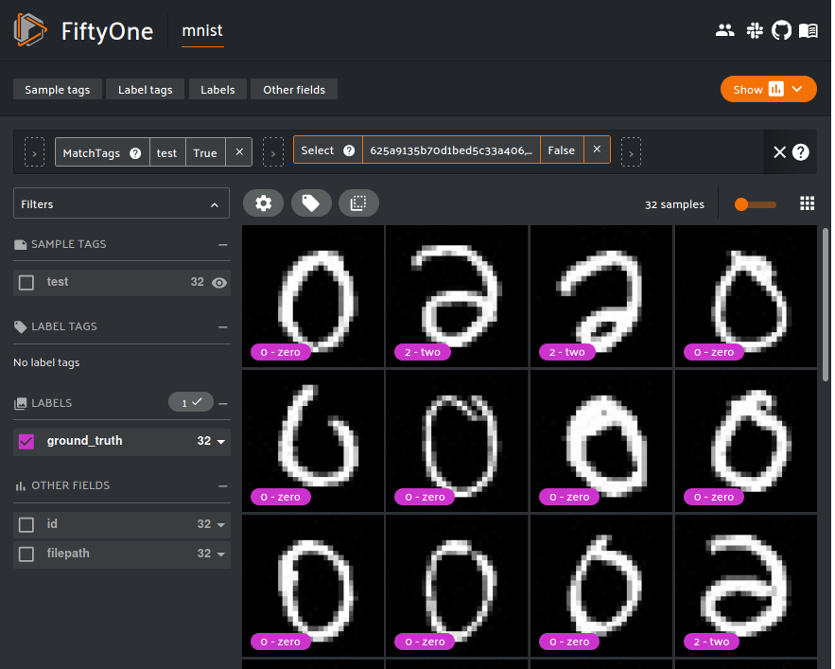Remove the MatchTags stage
The image size is (835, 669).
(x=239, y=152)
